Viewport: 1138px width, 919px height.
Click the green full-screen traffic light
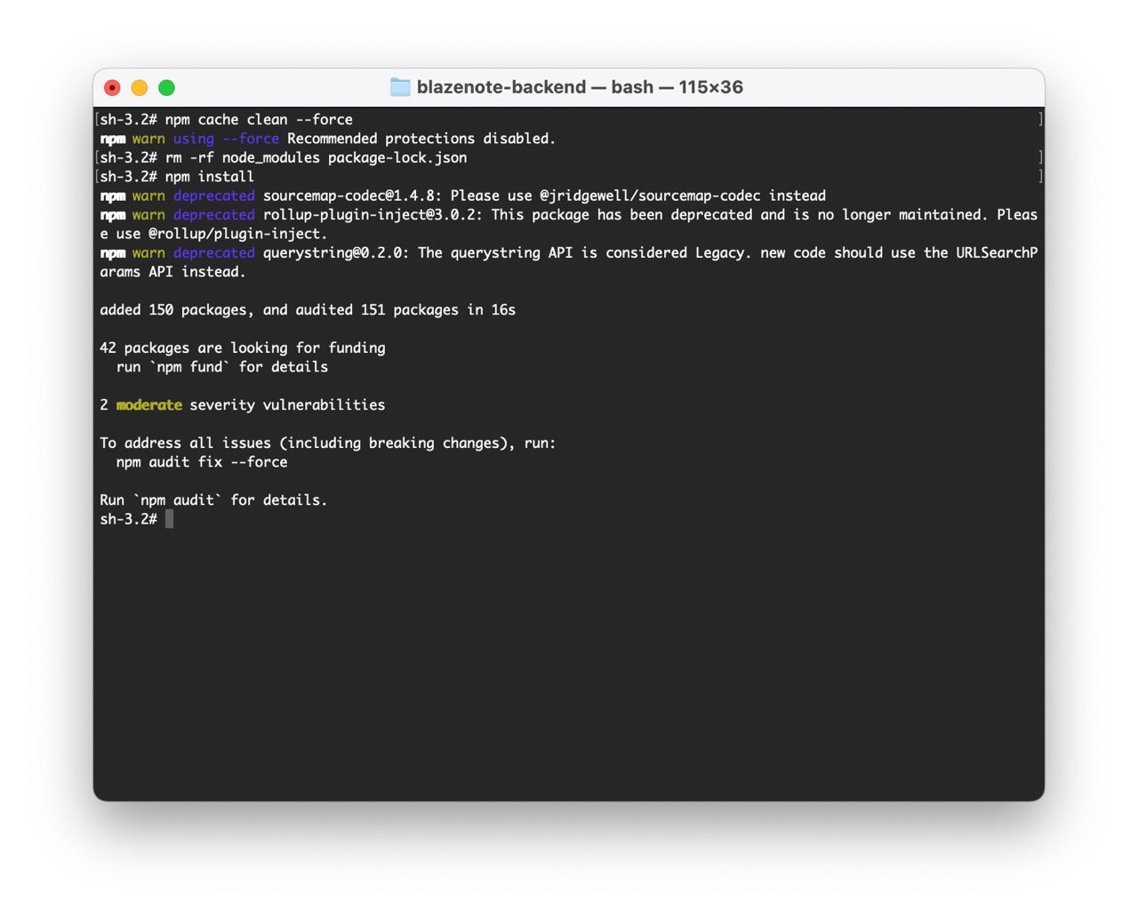pos(165,87)
